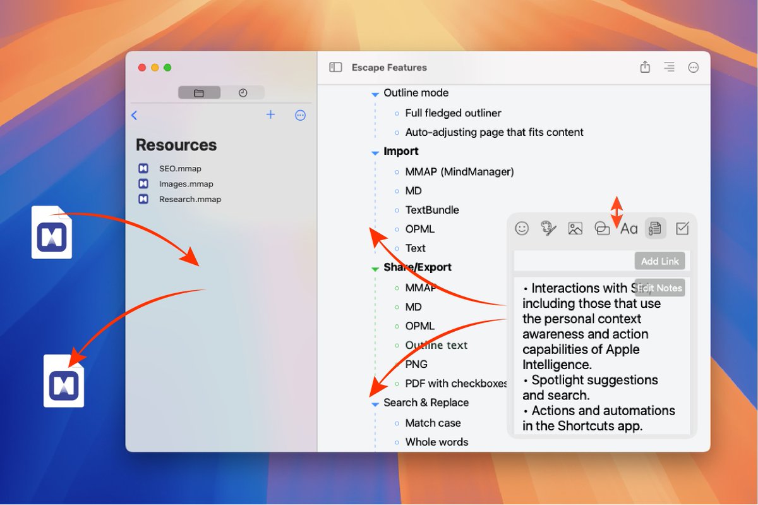This screenshot has width=758, height=505.
Task: Toggle the sidebar with the panel icon
Action: [x=335, y=67]
